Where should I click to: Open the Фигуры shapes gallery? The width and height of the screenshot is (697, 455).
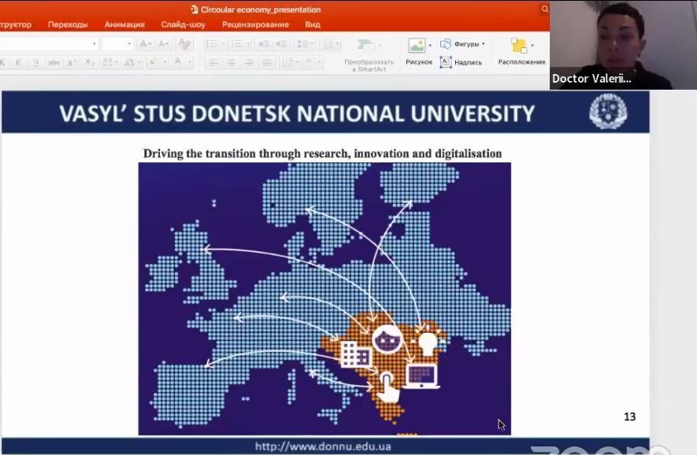[462, 43]
